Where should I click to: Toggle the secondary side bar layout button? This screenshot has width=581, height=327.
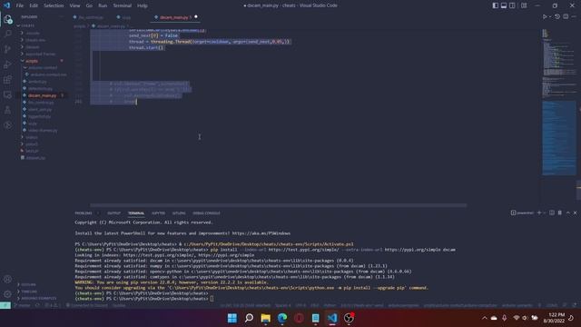(512, 5)
